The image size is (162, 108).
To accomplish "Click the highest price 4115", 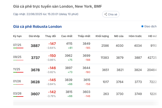I will pos(69,44).
